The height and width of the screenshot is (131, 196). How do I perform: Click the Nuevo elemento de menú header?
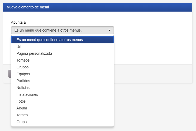pos(28,7)
